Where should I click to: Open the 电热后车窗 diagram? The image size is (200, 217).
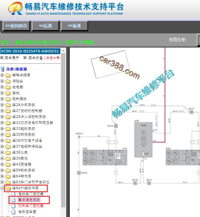pos(27,212)
